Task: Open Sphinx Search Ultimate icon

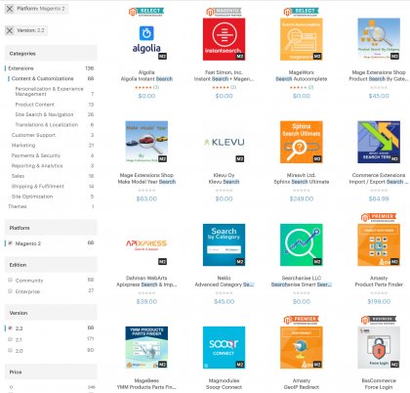Action: (302, 142)
